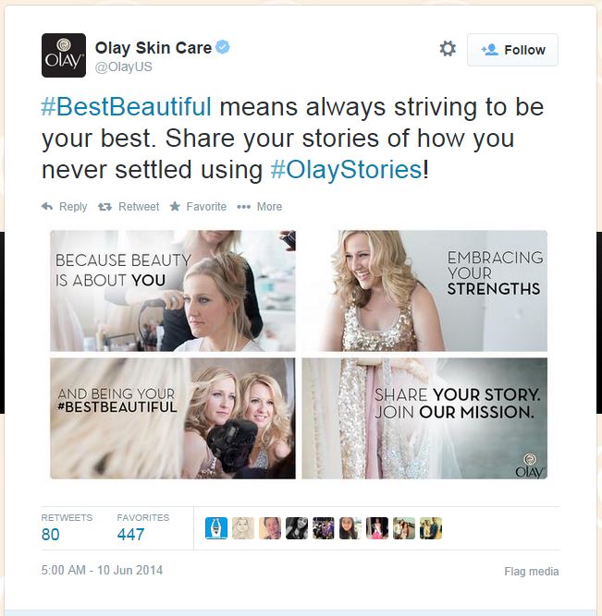Open the gear settings dropdown
The width and height of the screenshot is (602, 616).
click(x=448, y=49)
